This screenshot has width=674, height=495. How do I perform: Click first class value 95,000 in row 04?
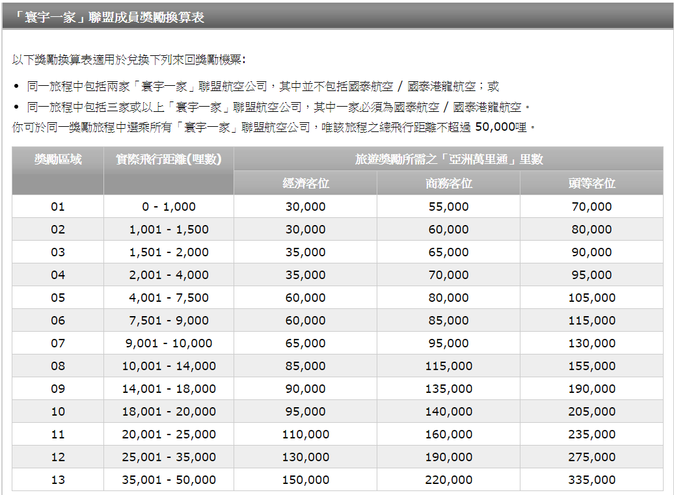(x=592, y=275)
